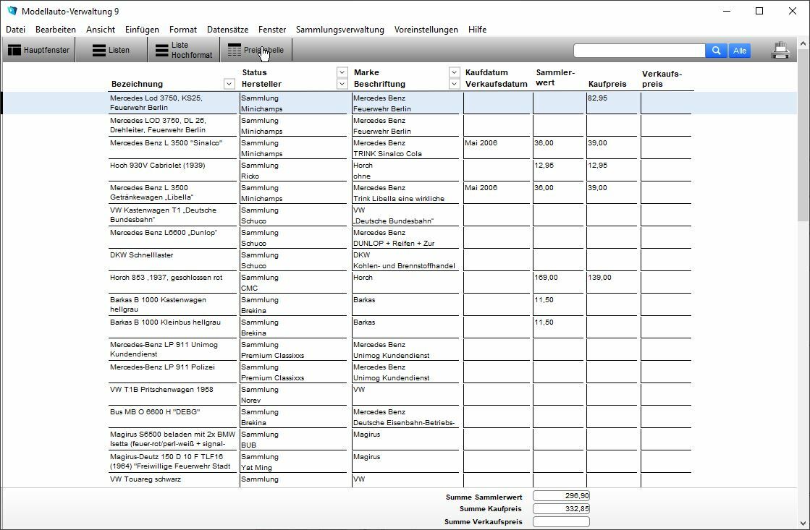Open the Hersteller column dropdown
Screen dimensions: 810x530
pyautogui.click(x=342, y=84)
